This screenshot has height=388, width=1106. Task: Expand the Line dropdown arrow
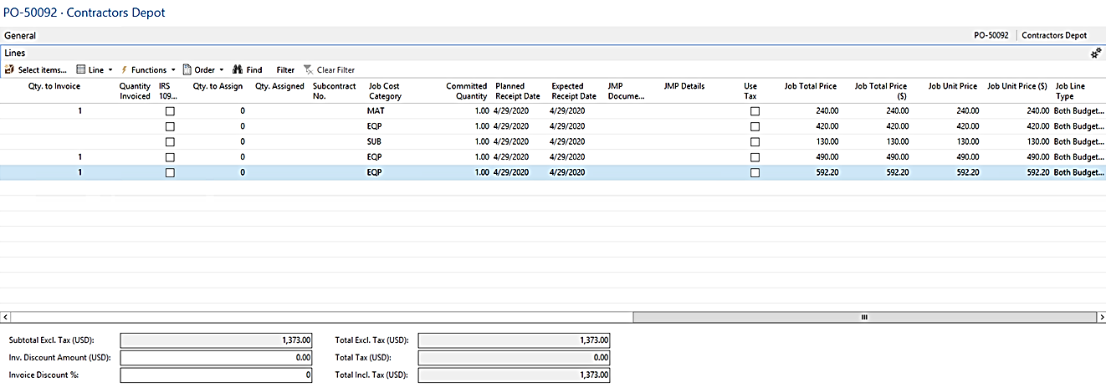pyautogui.click(x=110, y=70)
